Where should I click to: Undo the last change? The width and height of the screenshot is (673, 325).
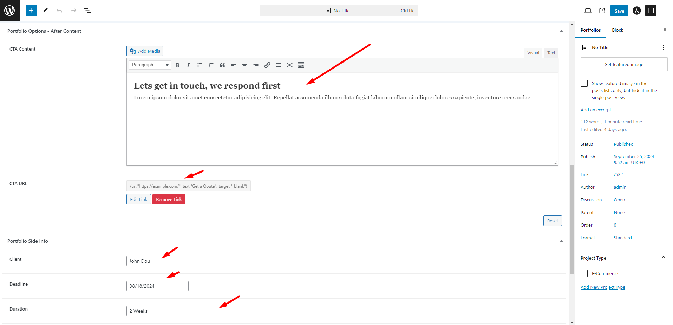59,11
